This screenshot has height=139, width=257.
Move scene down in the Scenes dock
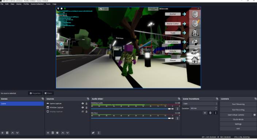(x=18, y=133)
